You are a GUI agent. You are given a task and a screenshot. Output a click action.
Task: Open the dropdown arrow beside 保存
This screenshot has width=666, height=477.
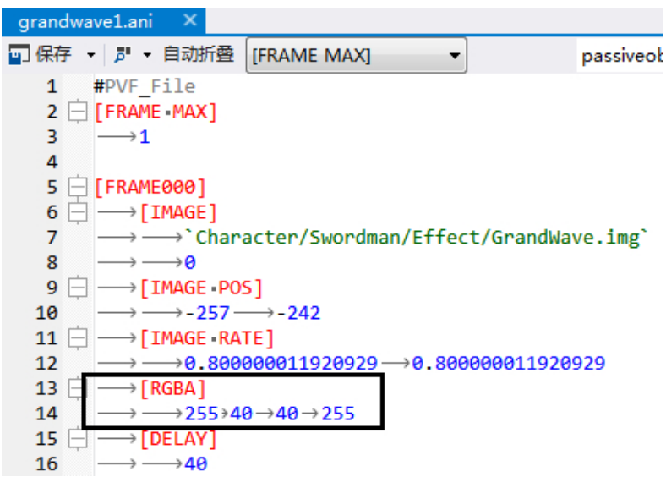click(x=91, y=56)
